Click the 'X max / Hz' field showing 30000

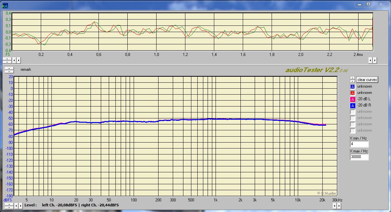pyautogui.click(x=359, y=157)
